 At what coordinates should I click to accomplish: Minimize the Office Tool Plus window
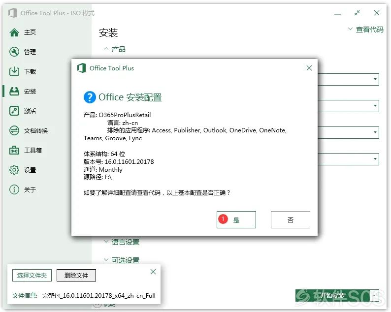337,14
